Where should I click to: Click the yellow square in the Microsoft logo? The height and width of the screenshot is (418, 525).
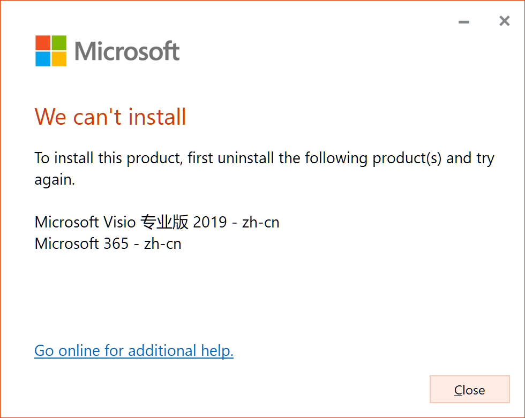(x=59, y=58)
